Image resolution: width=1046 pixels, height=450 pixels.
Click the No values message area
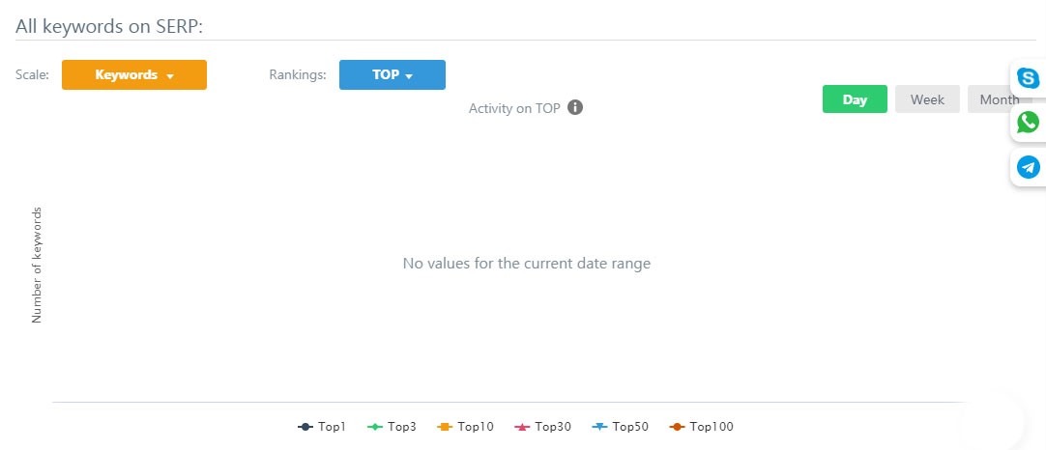[526, 264]
